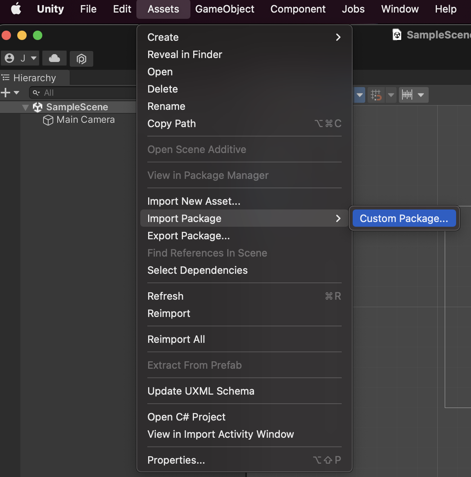The image size is (471, 477).
Task: Choose Properties... in the Assets menu
Action: (x=244, y=460)
